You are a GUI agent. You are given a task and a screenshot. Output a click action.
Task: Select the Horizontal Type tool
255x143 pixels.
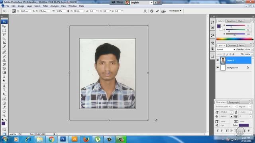(x=4, y=90)
